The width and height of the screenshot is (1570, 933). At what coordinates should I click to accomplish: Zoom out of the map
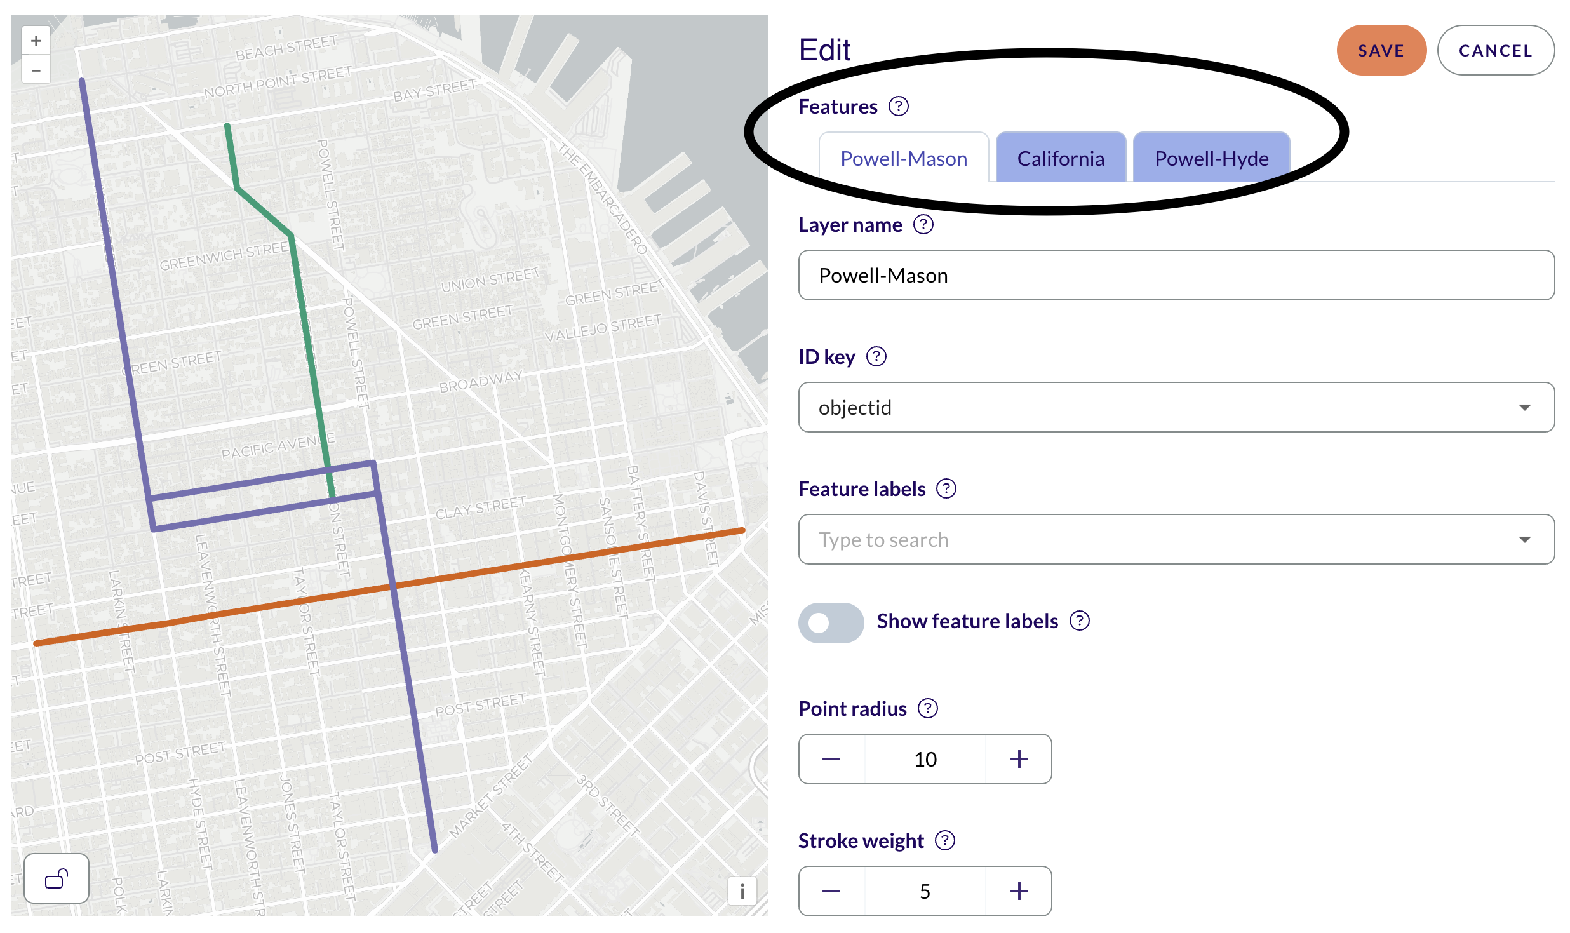pyautogui.click(x=36, y=70)
